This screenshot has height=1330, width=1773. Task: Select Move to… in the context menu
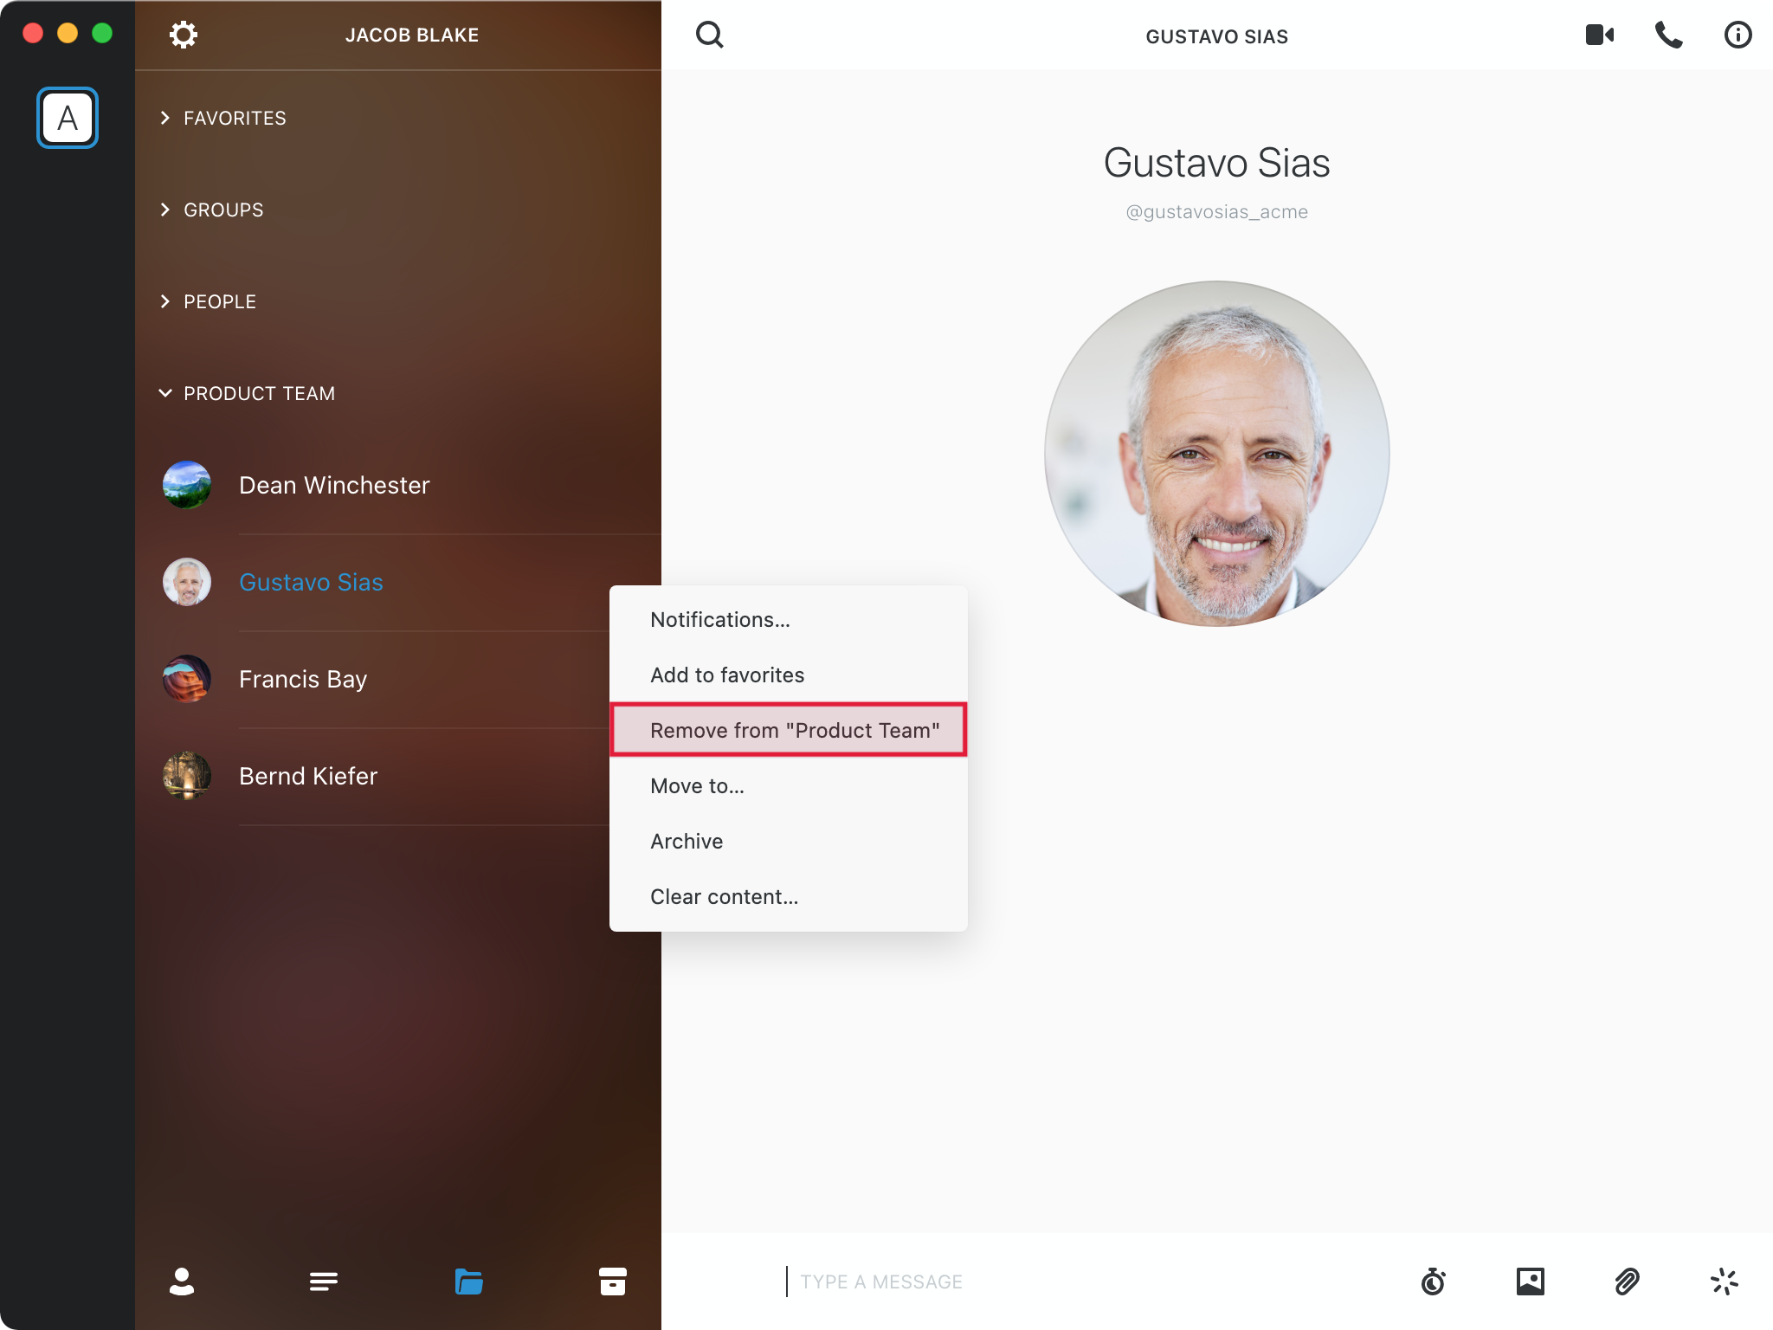click(789, 786)
